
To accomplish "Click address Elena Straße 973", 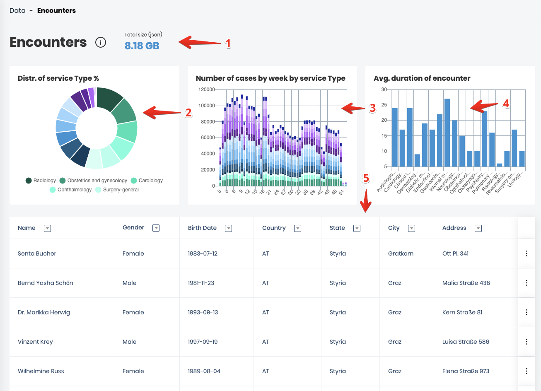I will 466,371.
